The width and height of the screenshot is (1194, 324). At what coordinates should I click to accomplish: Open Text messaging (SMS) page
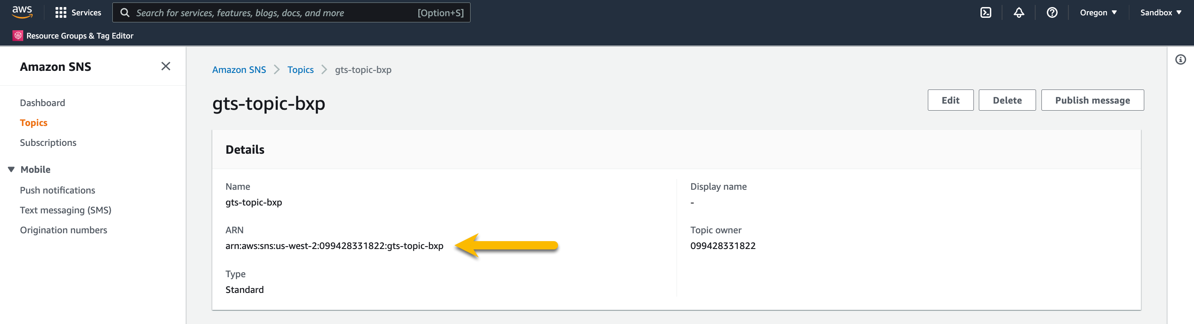(66, 210)
